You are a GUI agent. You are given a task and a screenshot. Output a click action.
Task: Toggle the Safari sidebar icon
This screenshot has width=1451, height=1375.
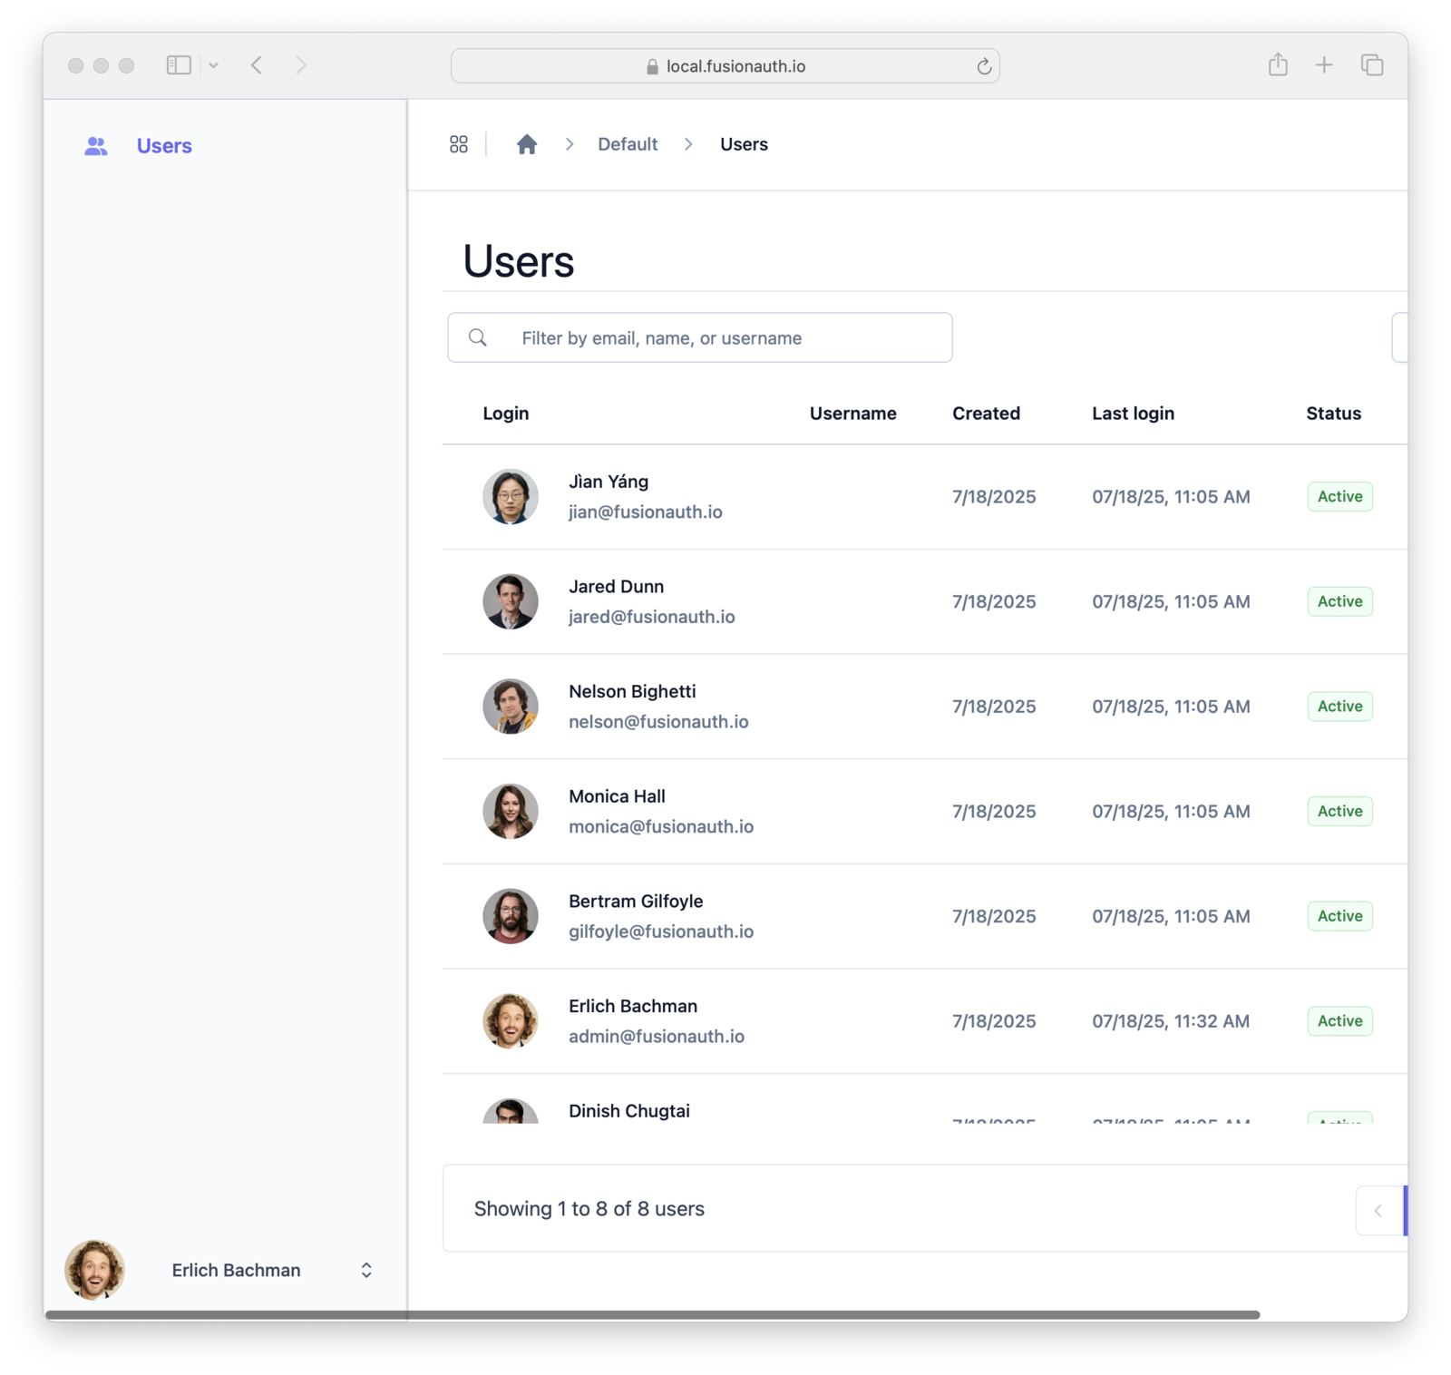point(179,65)
